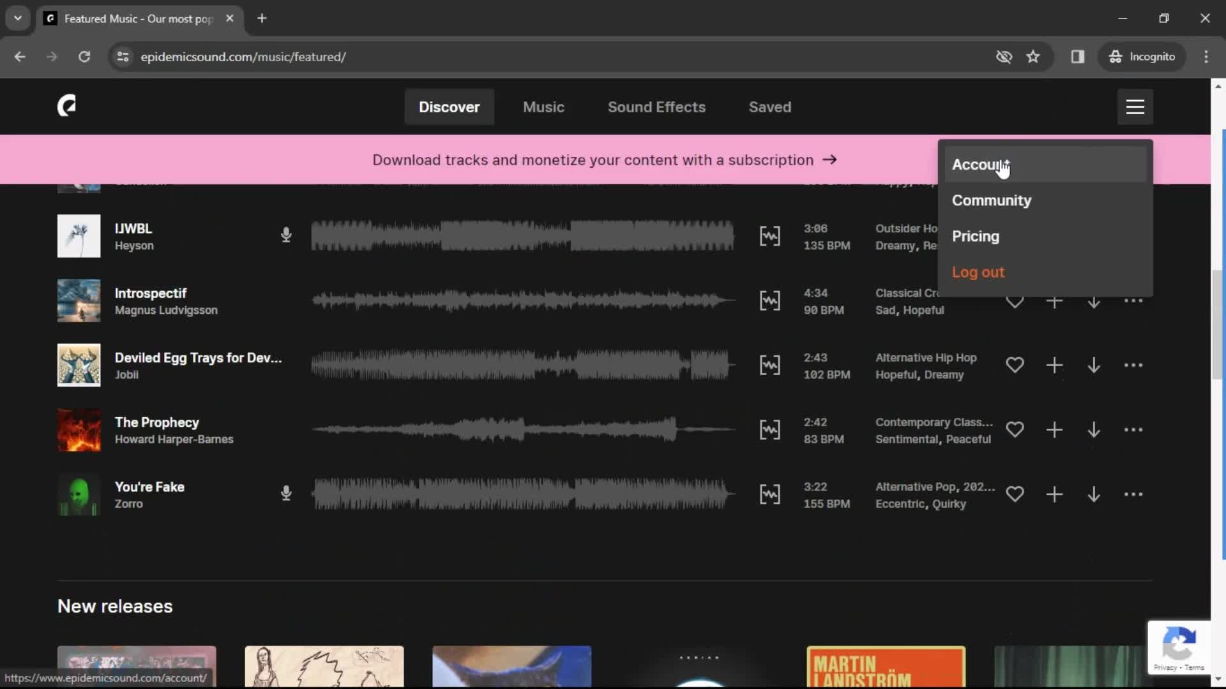The image size is (1226, 689).
Task: Open artist Howard Harper-Barnes
Action: coord(174,440)
